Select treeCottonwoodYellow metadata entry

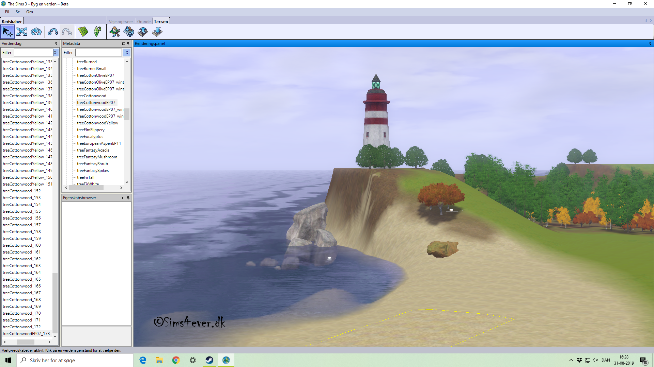[97, 123]
